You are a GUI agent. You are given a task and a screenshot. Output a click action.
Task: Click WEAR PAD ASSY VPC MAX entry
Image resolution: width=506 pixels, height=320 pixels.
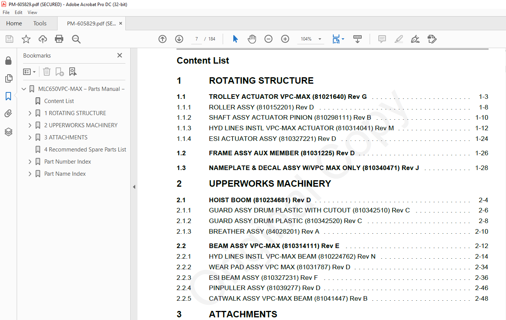[280, 267]
